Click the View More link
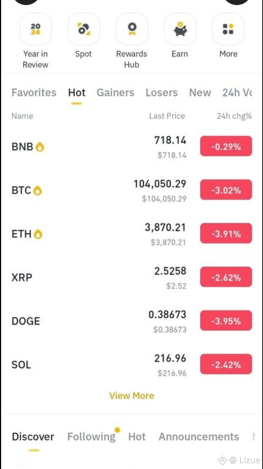The image size is (263, 469). (131, 396)
